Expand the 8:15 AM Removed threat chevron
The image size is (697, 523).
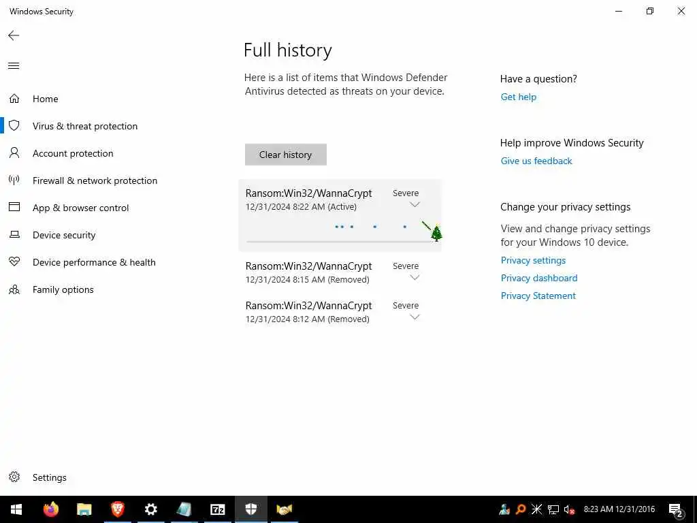415,278
